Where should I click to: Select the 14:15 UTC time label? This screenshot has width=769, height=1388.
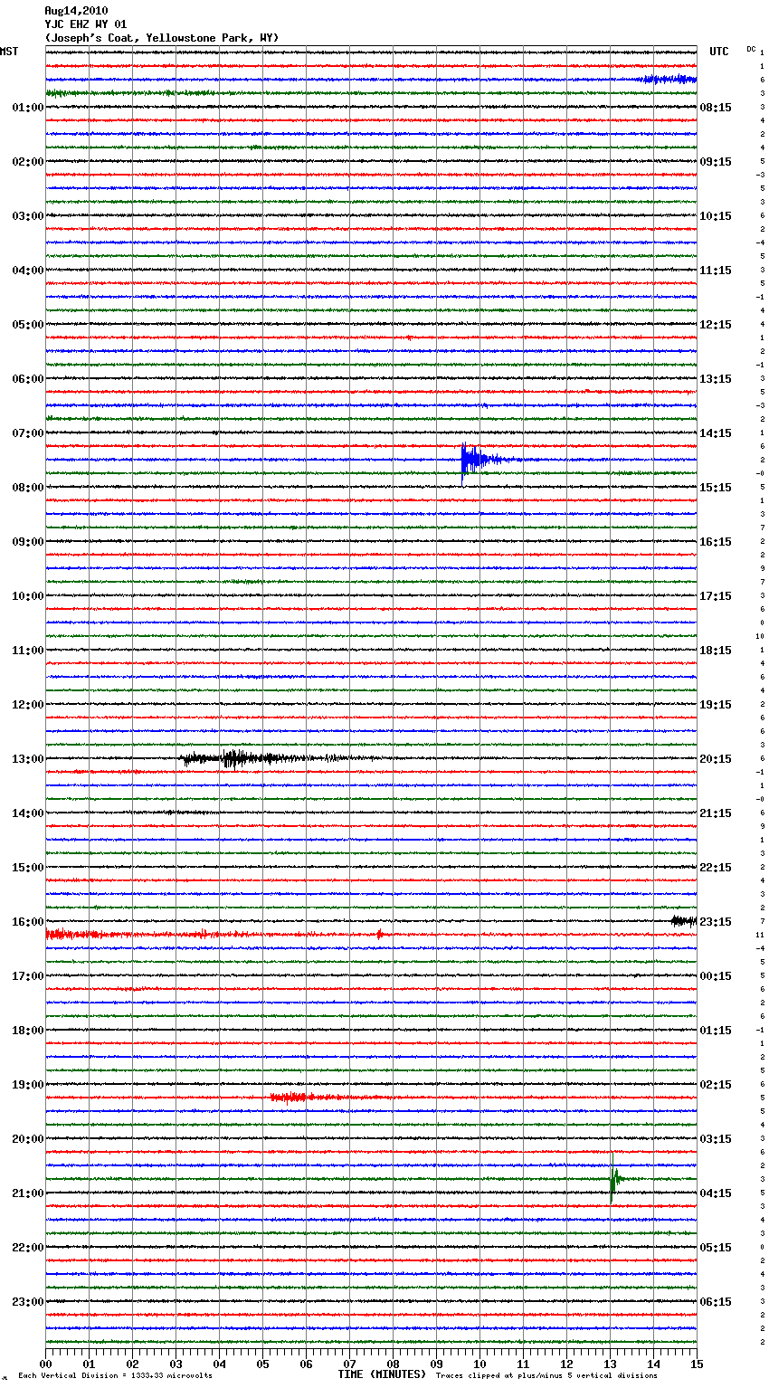716,433
